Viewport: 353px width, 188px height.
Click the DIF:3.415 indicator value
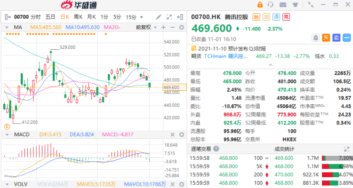(x=50, y=134)
